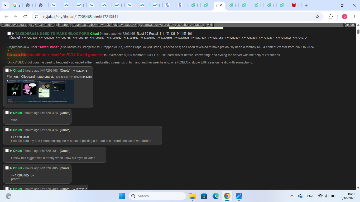Expand the post menu arrow on post №17203481
Viewport: 360px width, 202px height.
11,151
